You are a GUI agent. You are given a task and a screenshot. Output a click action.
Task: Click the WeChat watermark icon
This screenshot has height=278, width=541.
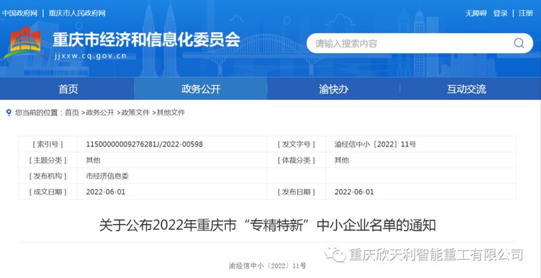click(335, 254)
